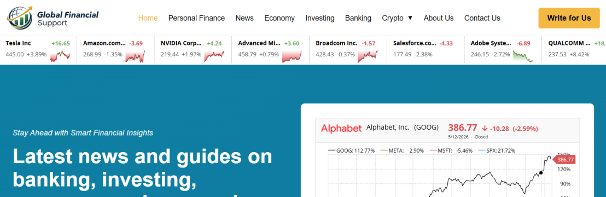Open the About Us page link

[438, 18]
